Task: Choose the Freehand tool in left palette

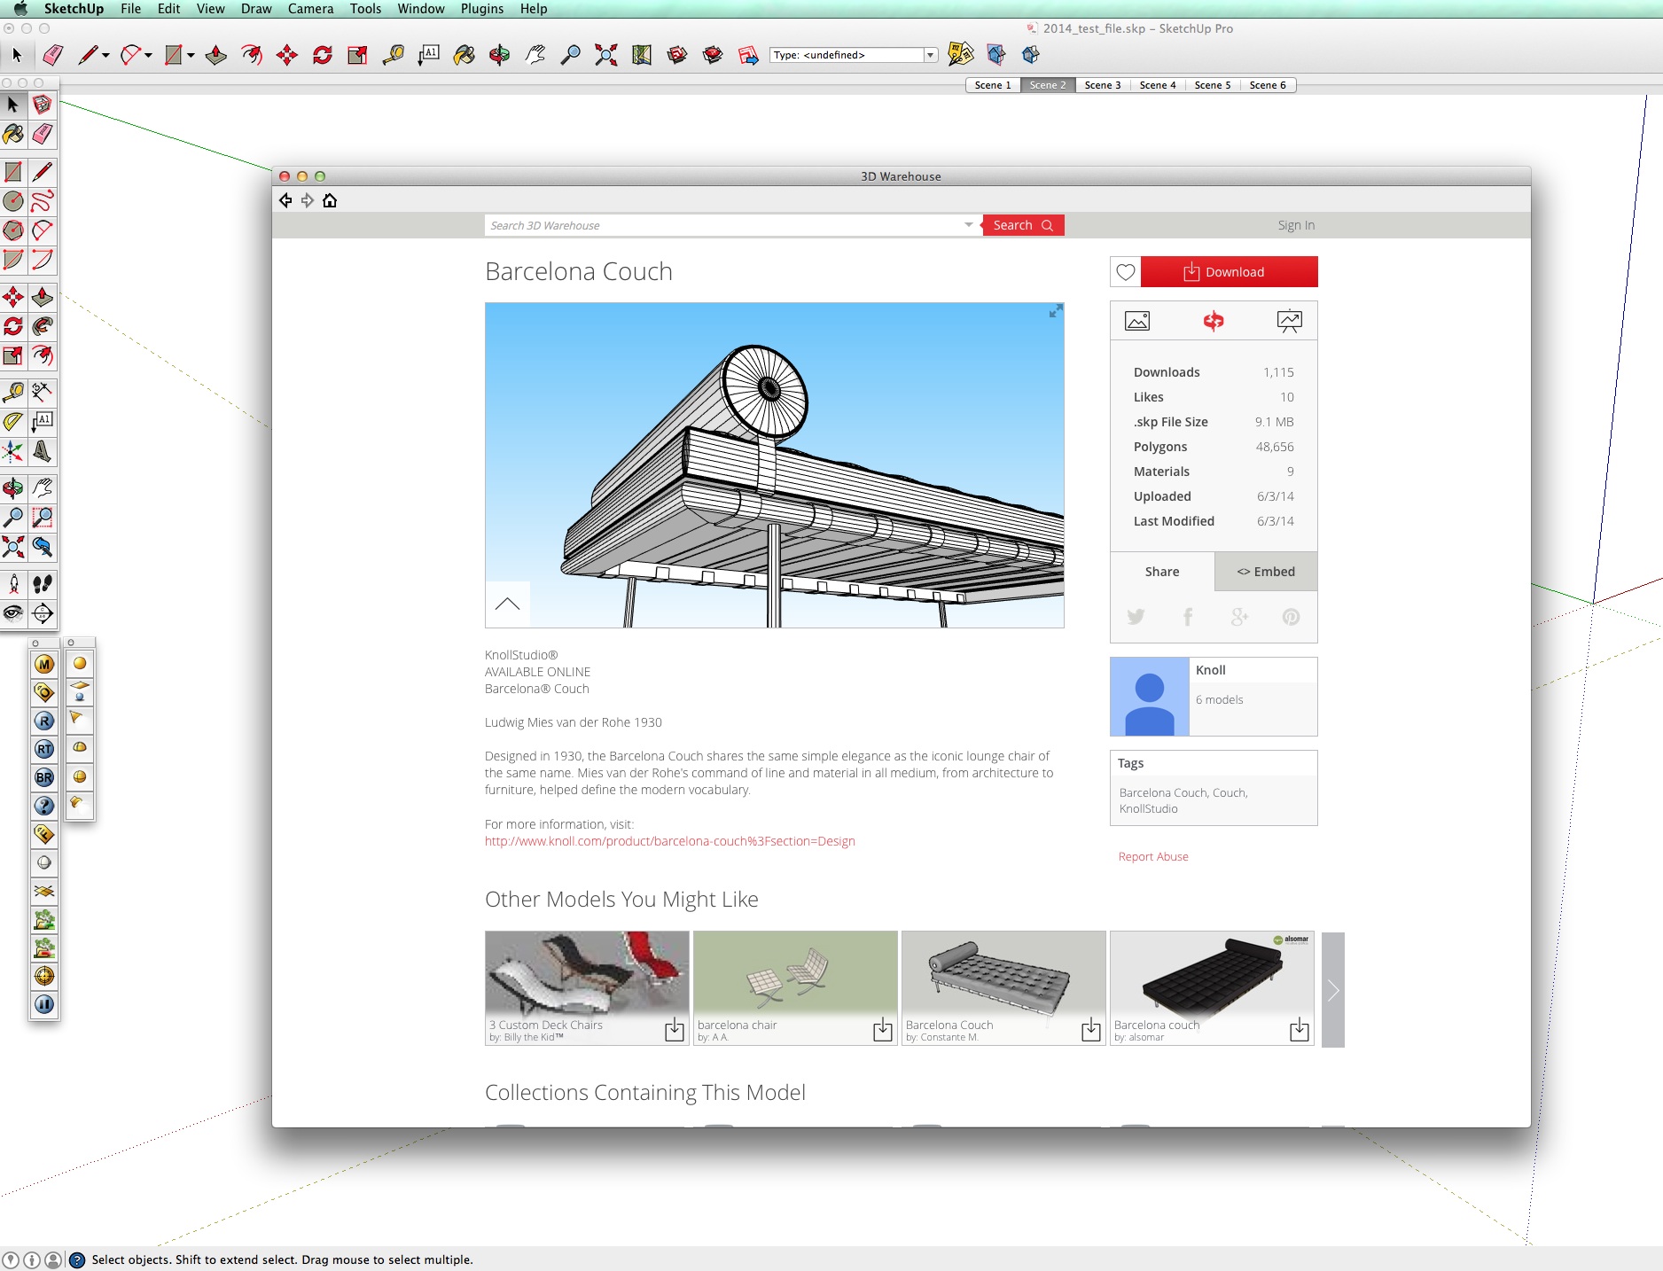Action: [43, 201]
